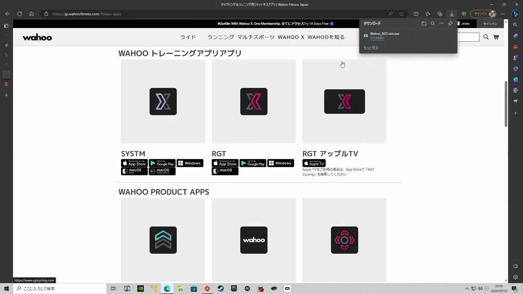
Task: Click the browser downloads toolbar icon
Action: [452, 14]
